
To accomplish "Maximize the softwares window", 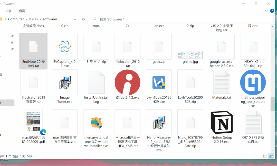I will pyautogui.click(x=256, y=4).
